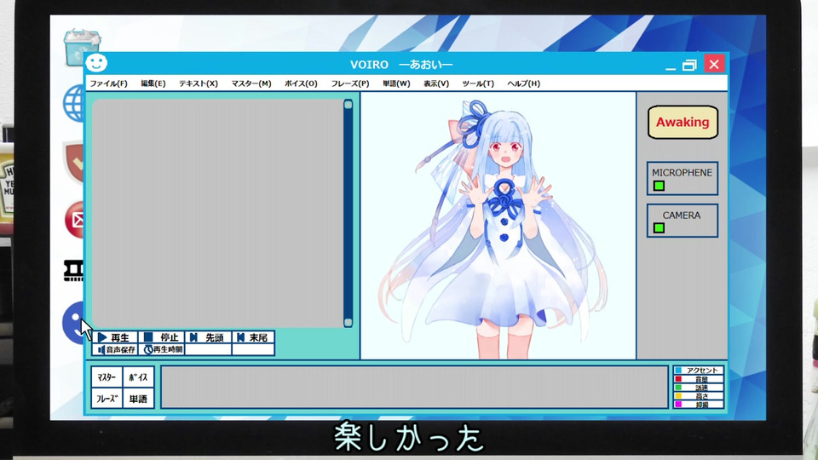This screenshot has height=460, width=818.
Task: Click the bottom phrase editing field
Action: click(x=415, y=387)
